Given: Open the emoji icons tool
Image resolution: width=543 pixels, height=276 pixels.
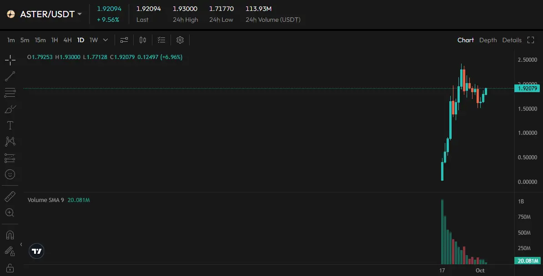Looking at the screenshot, I should pyautogui.click(x=10, y=174).
